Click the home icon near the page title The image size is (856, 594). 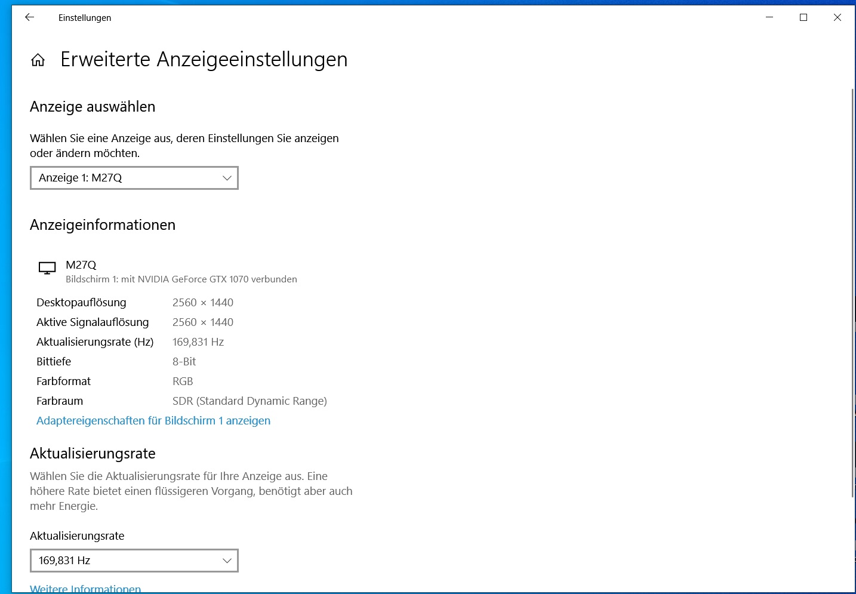(x=38, y=59)
